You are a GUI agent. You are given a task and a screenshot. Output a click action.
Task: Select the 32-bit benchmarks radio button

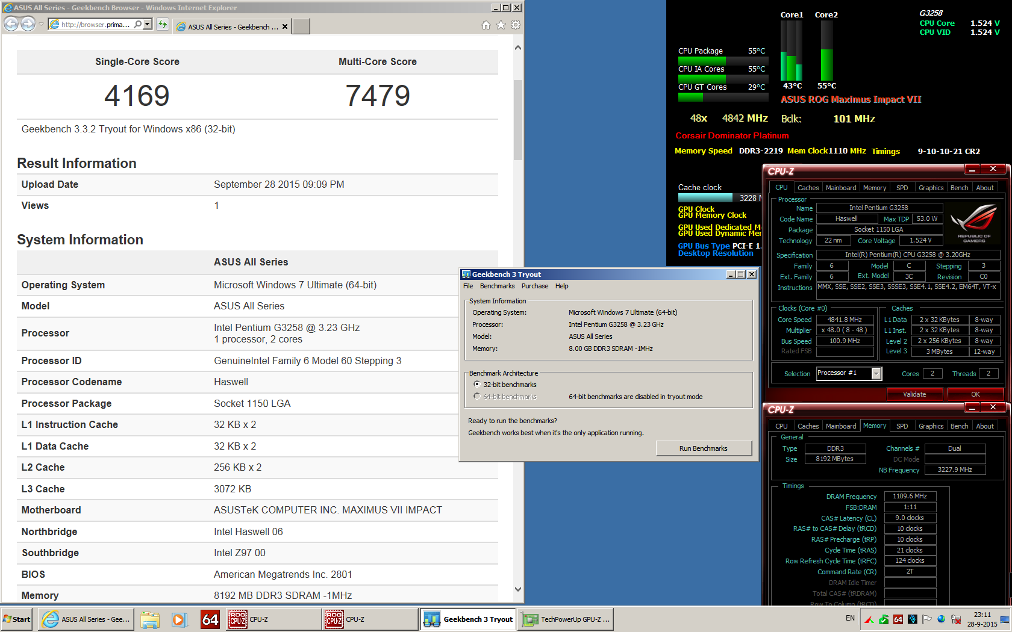pyautogui.click(x=477, y=385)
